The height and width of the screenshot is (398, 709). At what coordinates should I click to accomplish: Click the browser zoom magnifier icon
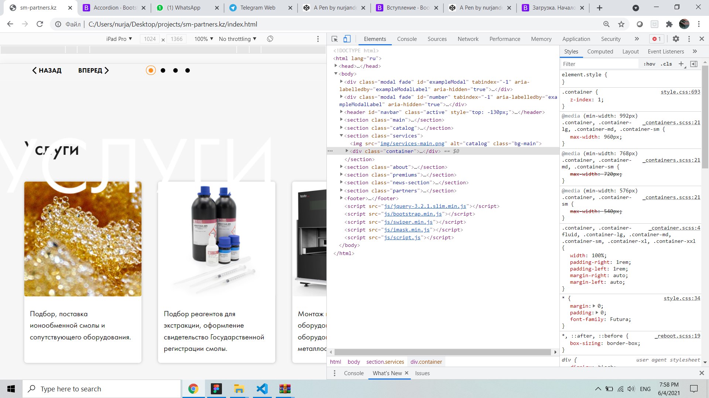[606, 24]
